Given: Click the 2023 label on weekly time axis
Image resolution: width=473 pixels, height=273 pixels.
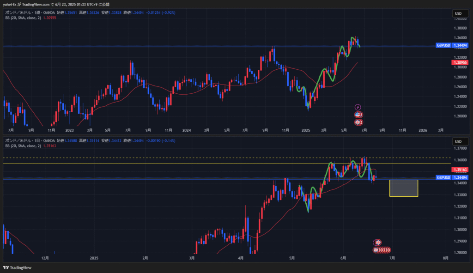Looking at the screenshot, I should tap(69, 130).
